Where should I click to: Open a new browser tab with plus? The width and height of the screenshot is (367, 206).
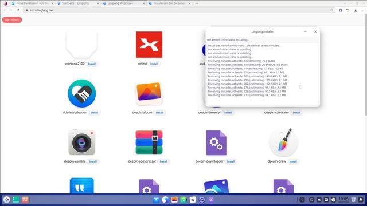pyautogui.click(x=197, y=3)
